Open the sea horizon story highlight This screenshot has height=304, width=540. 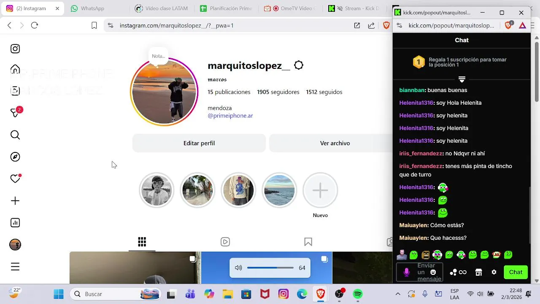click(x=279, y=190)
